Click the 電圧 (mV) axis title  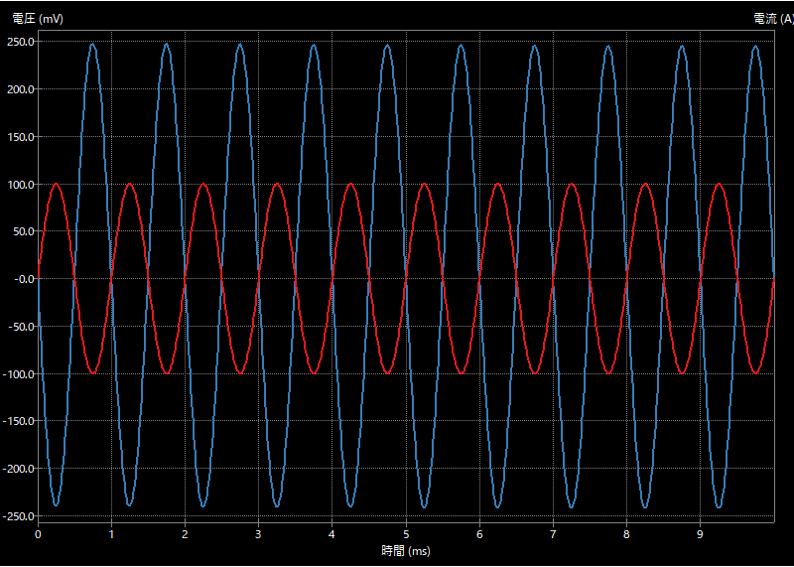point(38,19)
